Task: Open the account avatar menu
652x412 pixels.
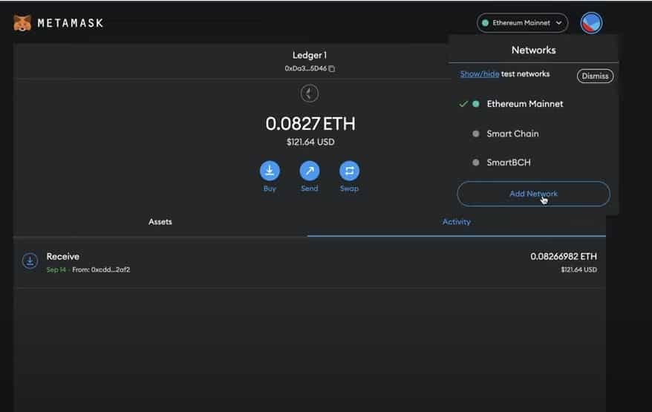Action: 591,22
